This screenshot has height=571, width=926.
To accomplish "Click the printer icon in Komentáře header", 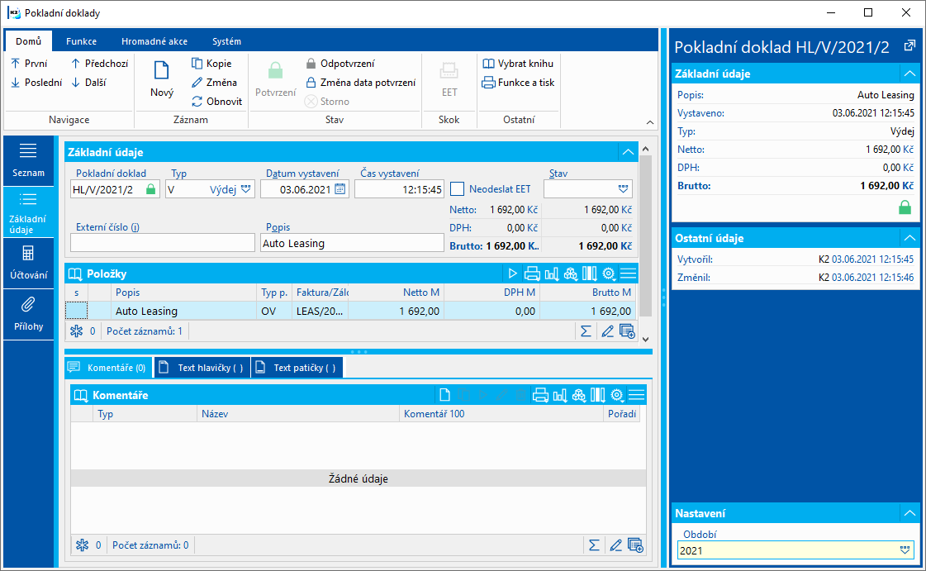I will coord(540,395).
